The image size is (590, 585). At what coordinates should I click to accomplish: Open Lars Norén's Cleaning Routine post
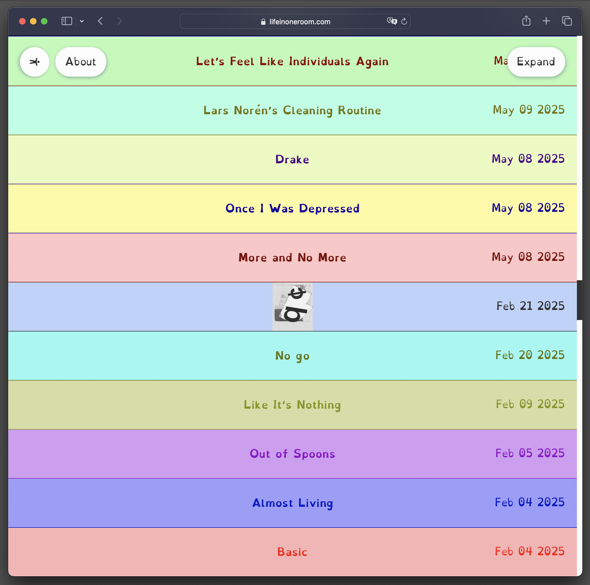(x=292, y=110)
